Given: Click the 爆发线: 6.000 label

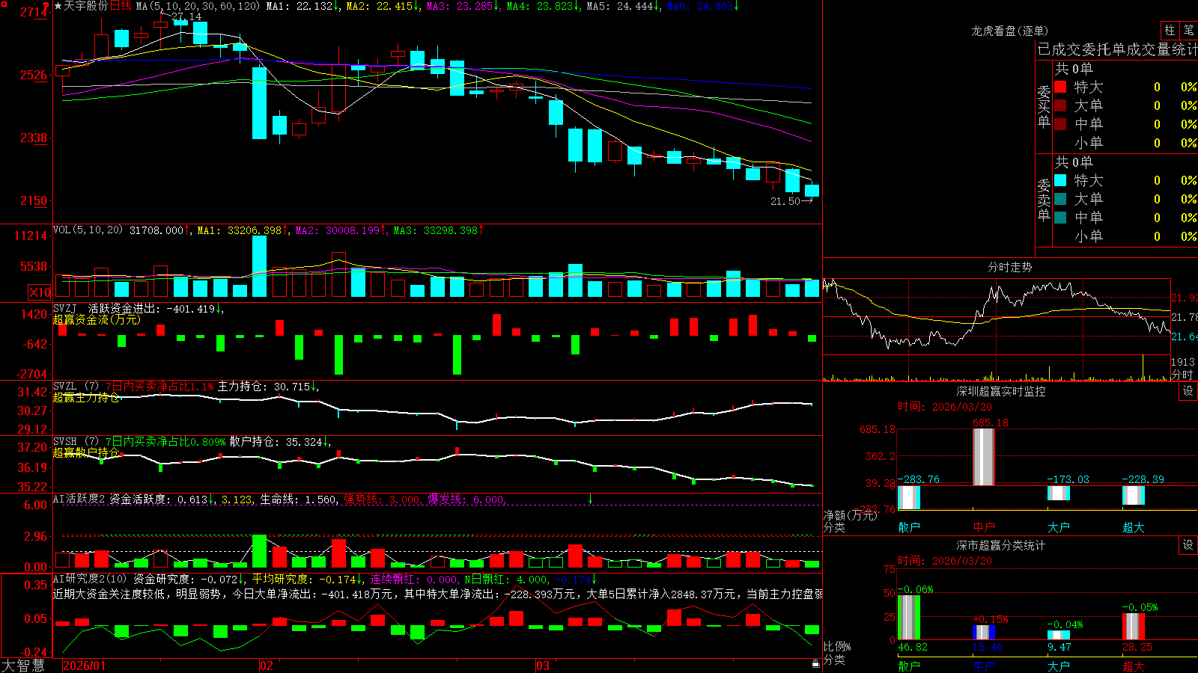Looking at the screenshot, I should point(466,500).
